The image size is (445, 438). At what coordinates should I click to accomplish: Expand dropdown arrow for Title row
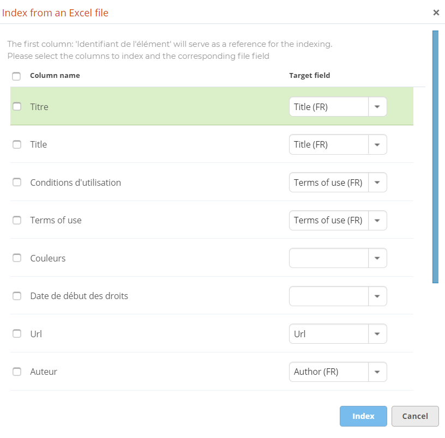coord(377,145)
